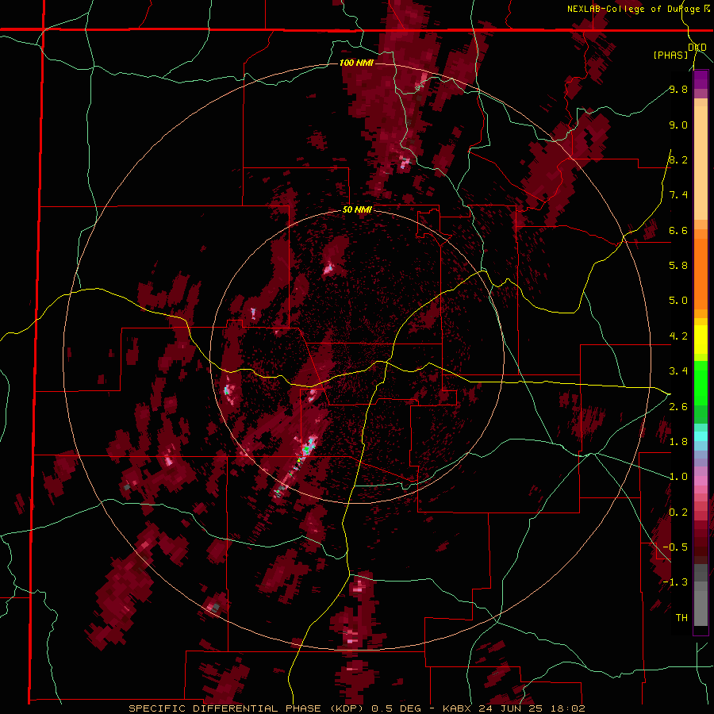The width and height of the screenshot is (714, 714).
Task: Click the 5.0 color scale value
Action: [x=678, y=301]
